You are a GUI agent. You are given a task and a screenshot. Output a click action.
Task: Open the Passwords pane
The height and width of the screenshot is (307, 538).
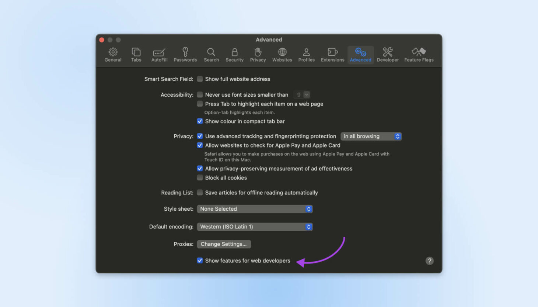tap(185, 54)
